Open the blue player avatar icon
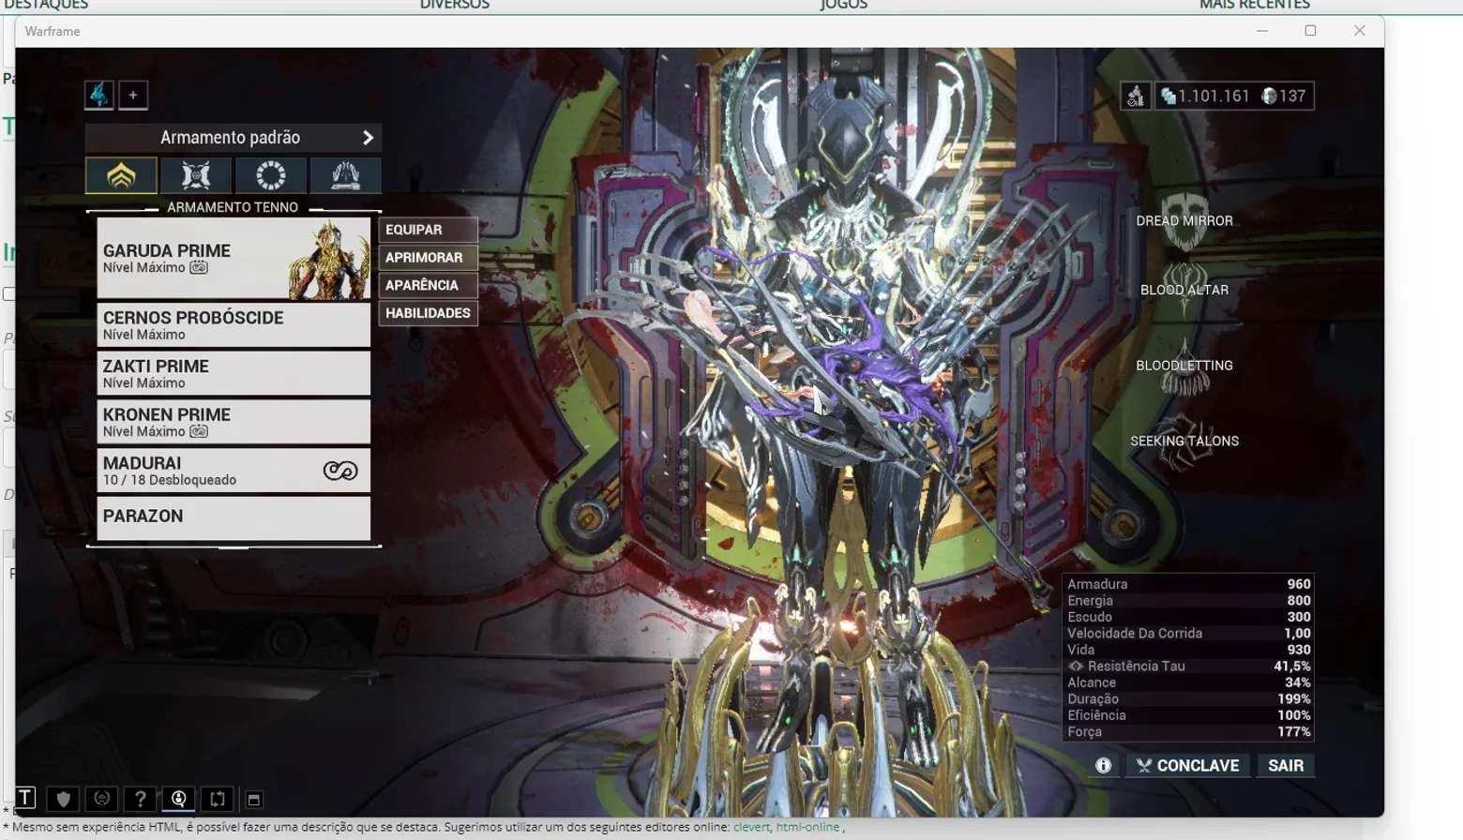The width and height of the screenshot is (1463, 840). 98,95
